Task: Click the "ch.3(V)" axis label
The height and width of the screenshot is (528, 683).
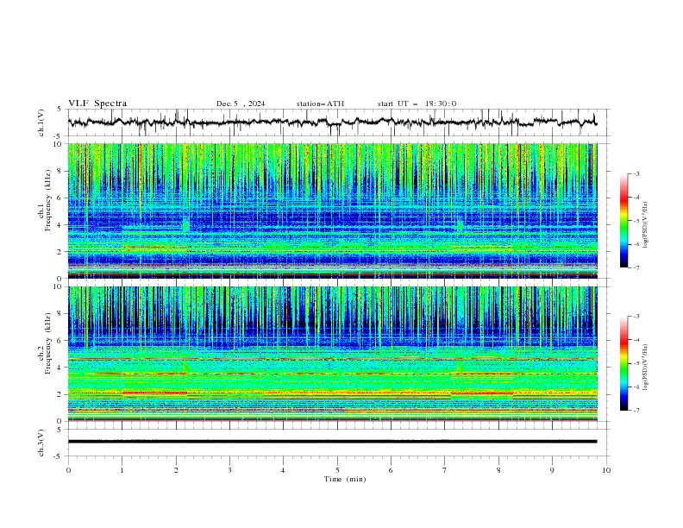Action: [41, 443]
